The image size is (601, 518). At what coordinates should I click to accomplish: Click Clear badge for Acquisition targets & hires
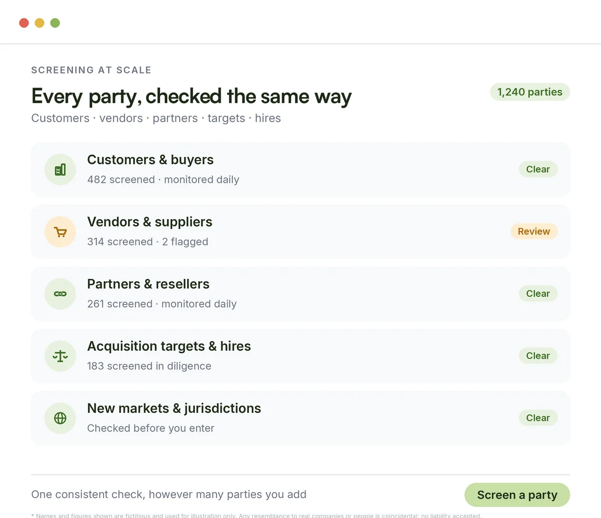[x=538, y=355]
